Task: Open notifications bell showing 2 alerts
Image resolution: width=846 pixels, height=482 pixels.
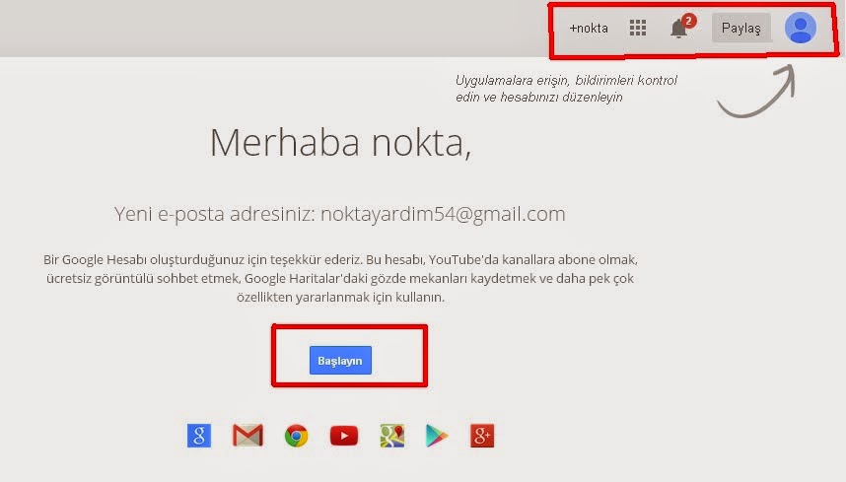Action: click(681, 27)
